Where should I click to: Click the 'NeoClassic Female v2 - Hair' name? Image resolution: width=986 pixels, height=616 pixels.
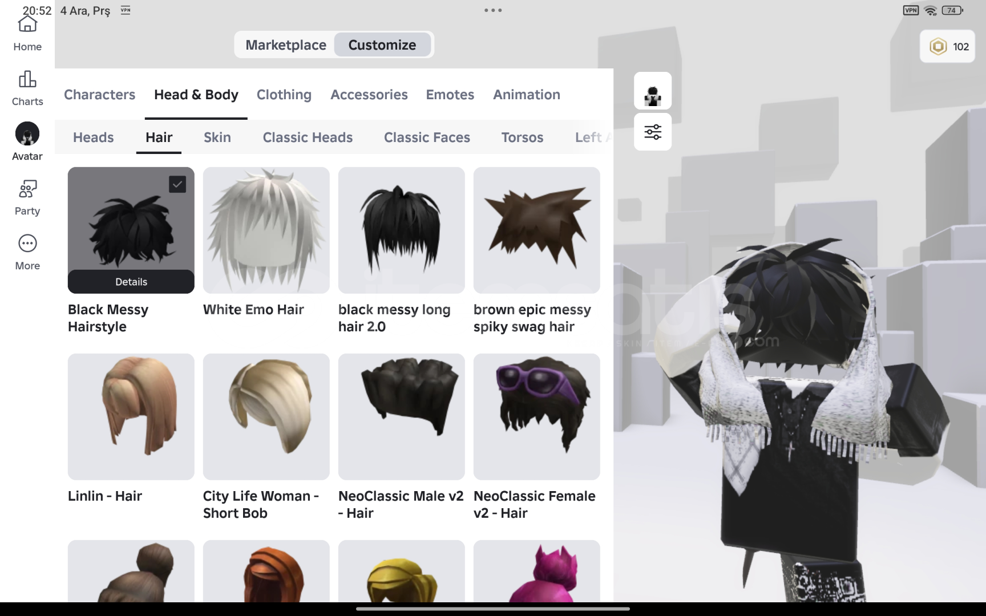535,505
